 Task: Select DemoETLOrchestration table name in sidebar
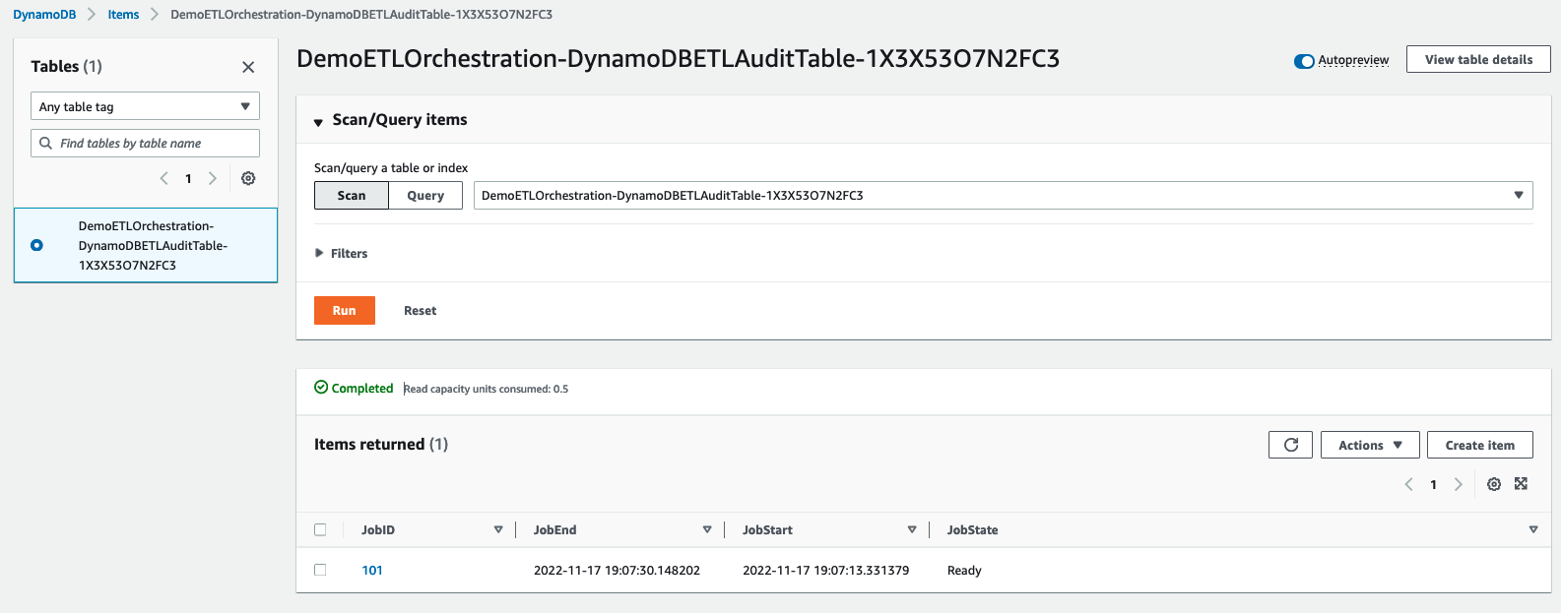(x=153, y=245)
